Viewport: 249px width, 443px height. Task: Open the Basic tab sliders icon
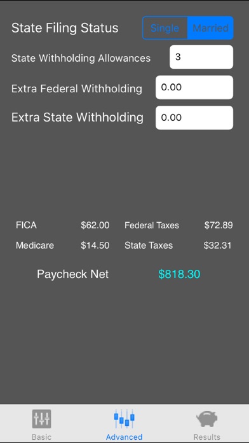click(x=41, y=418)
